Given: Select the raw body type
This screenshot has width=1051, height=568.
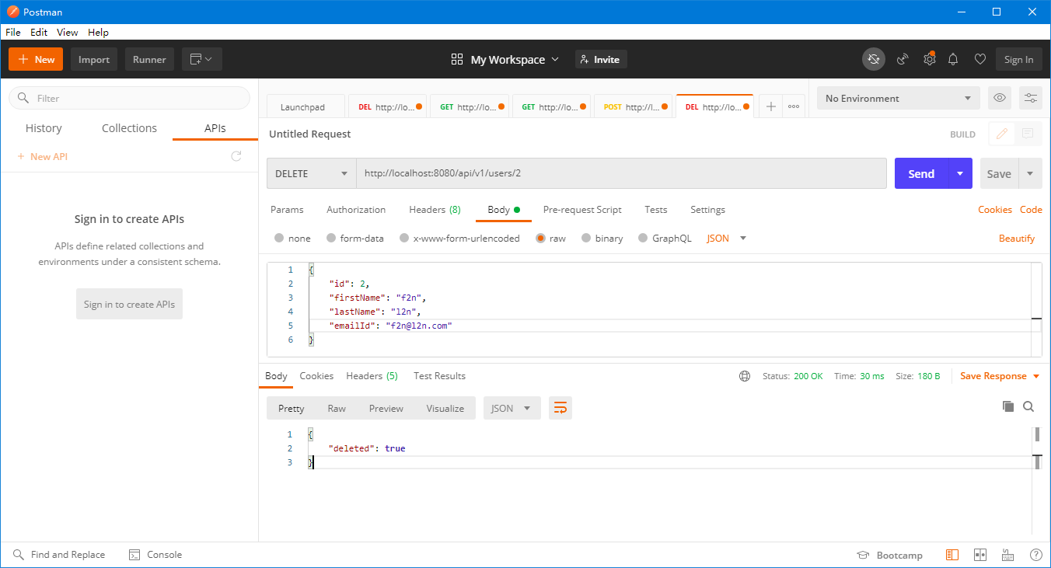Looking at the screenshot, I should pos(551,239).
